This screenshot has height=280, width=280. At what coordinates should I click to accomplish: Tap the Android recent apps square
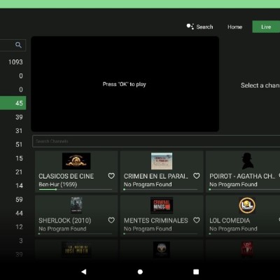[x=196, y=272]
